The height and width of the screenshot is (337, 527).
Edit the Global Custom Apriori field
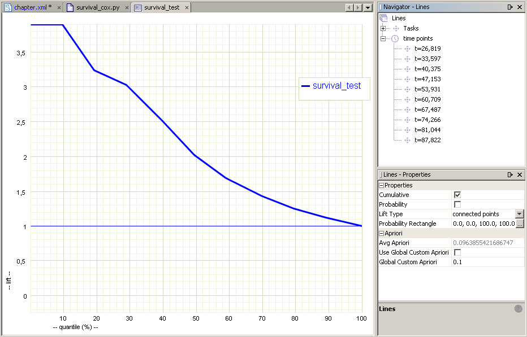(487, 262)
